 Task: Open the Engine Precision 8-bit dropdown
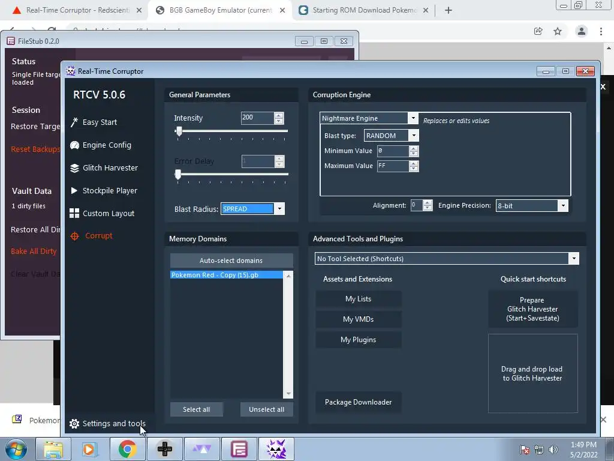(563, 205)
